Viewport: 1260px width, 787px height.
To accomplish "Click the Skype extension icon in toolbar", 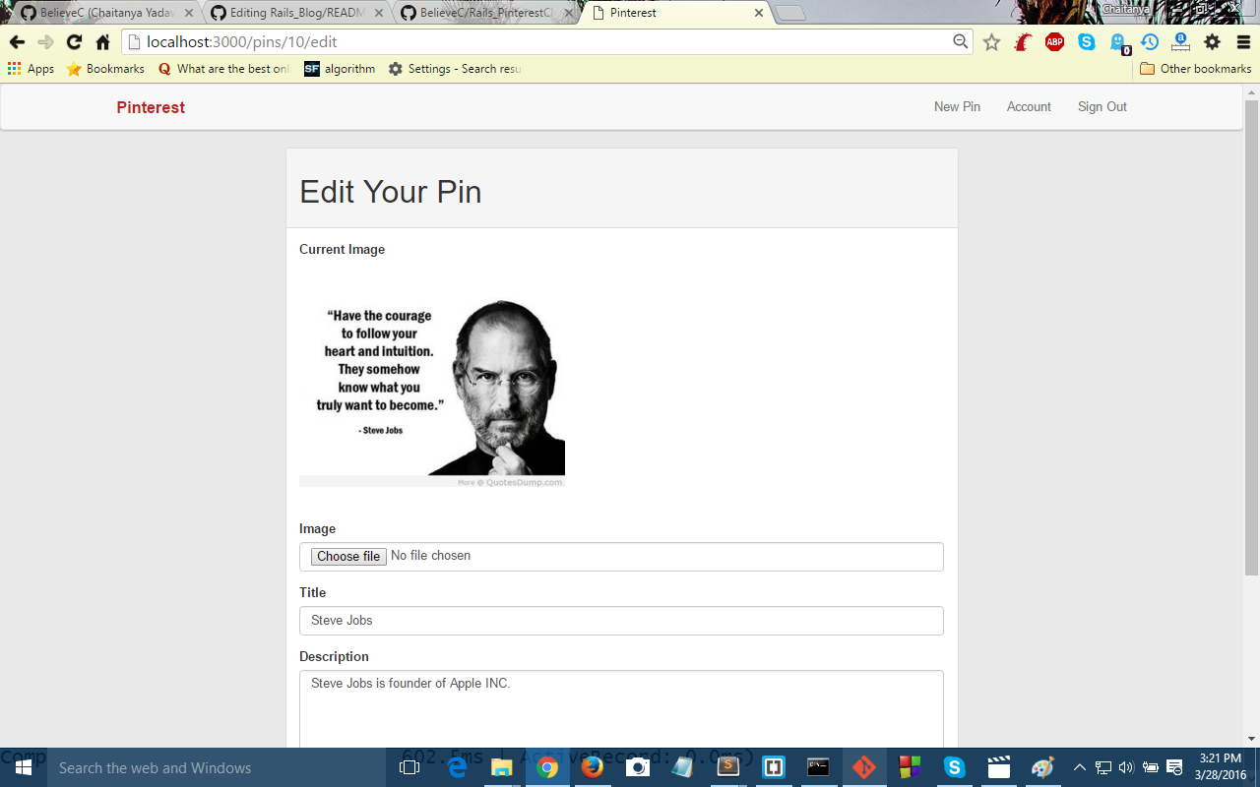I will pos(1086,42).
